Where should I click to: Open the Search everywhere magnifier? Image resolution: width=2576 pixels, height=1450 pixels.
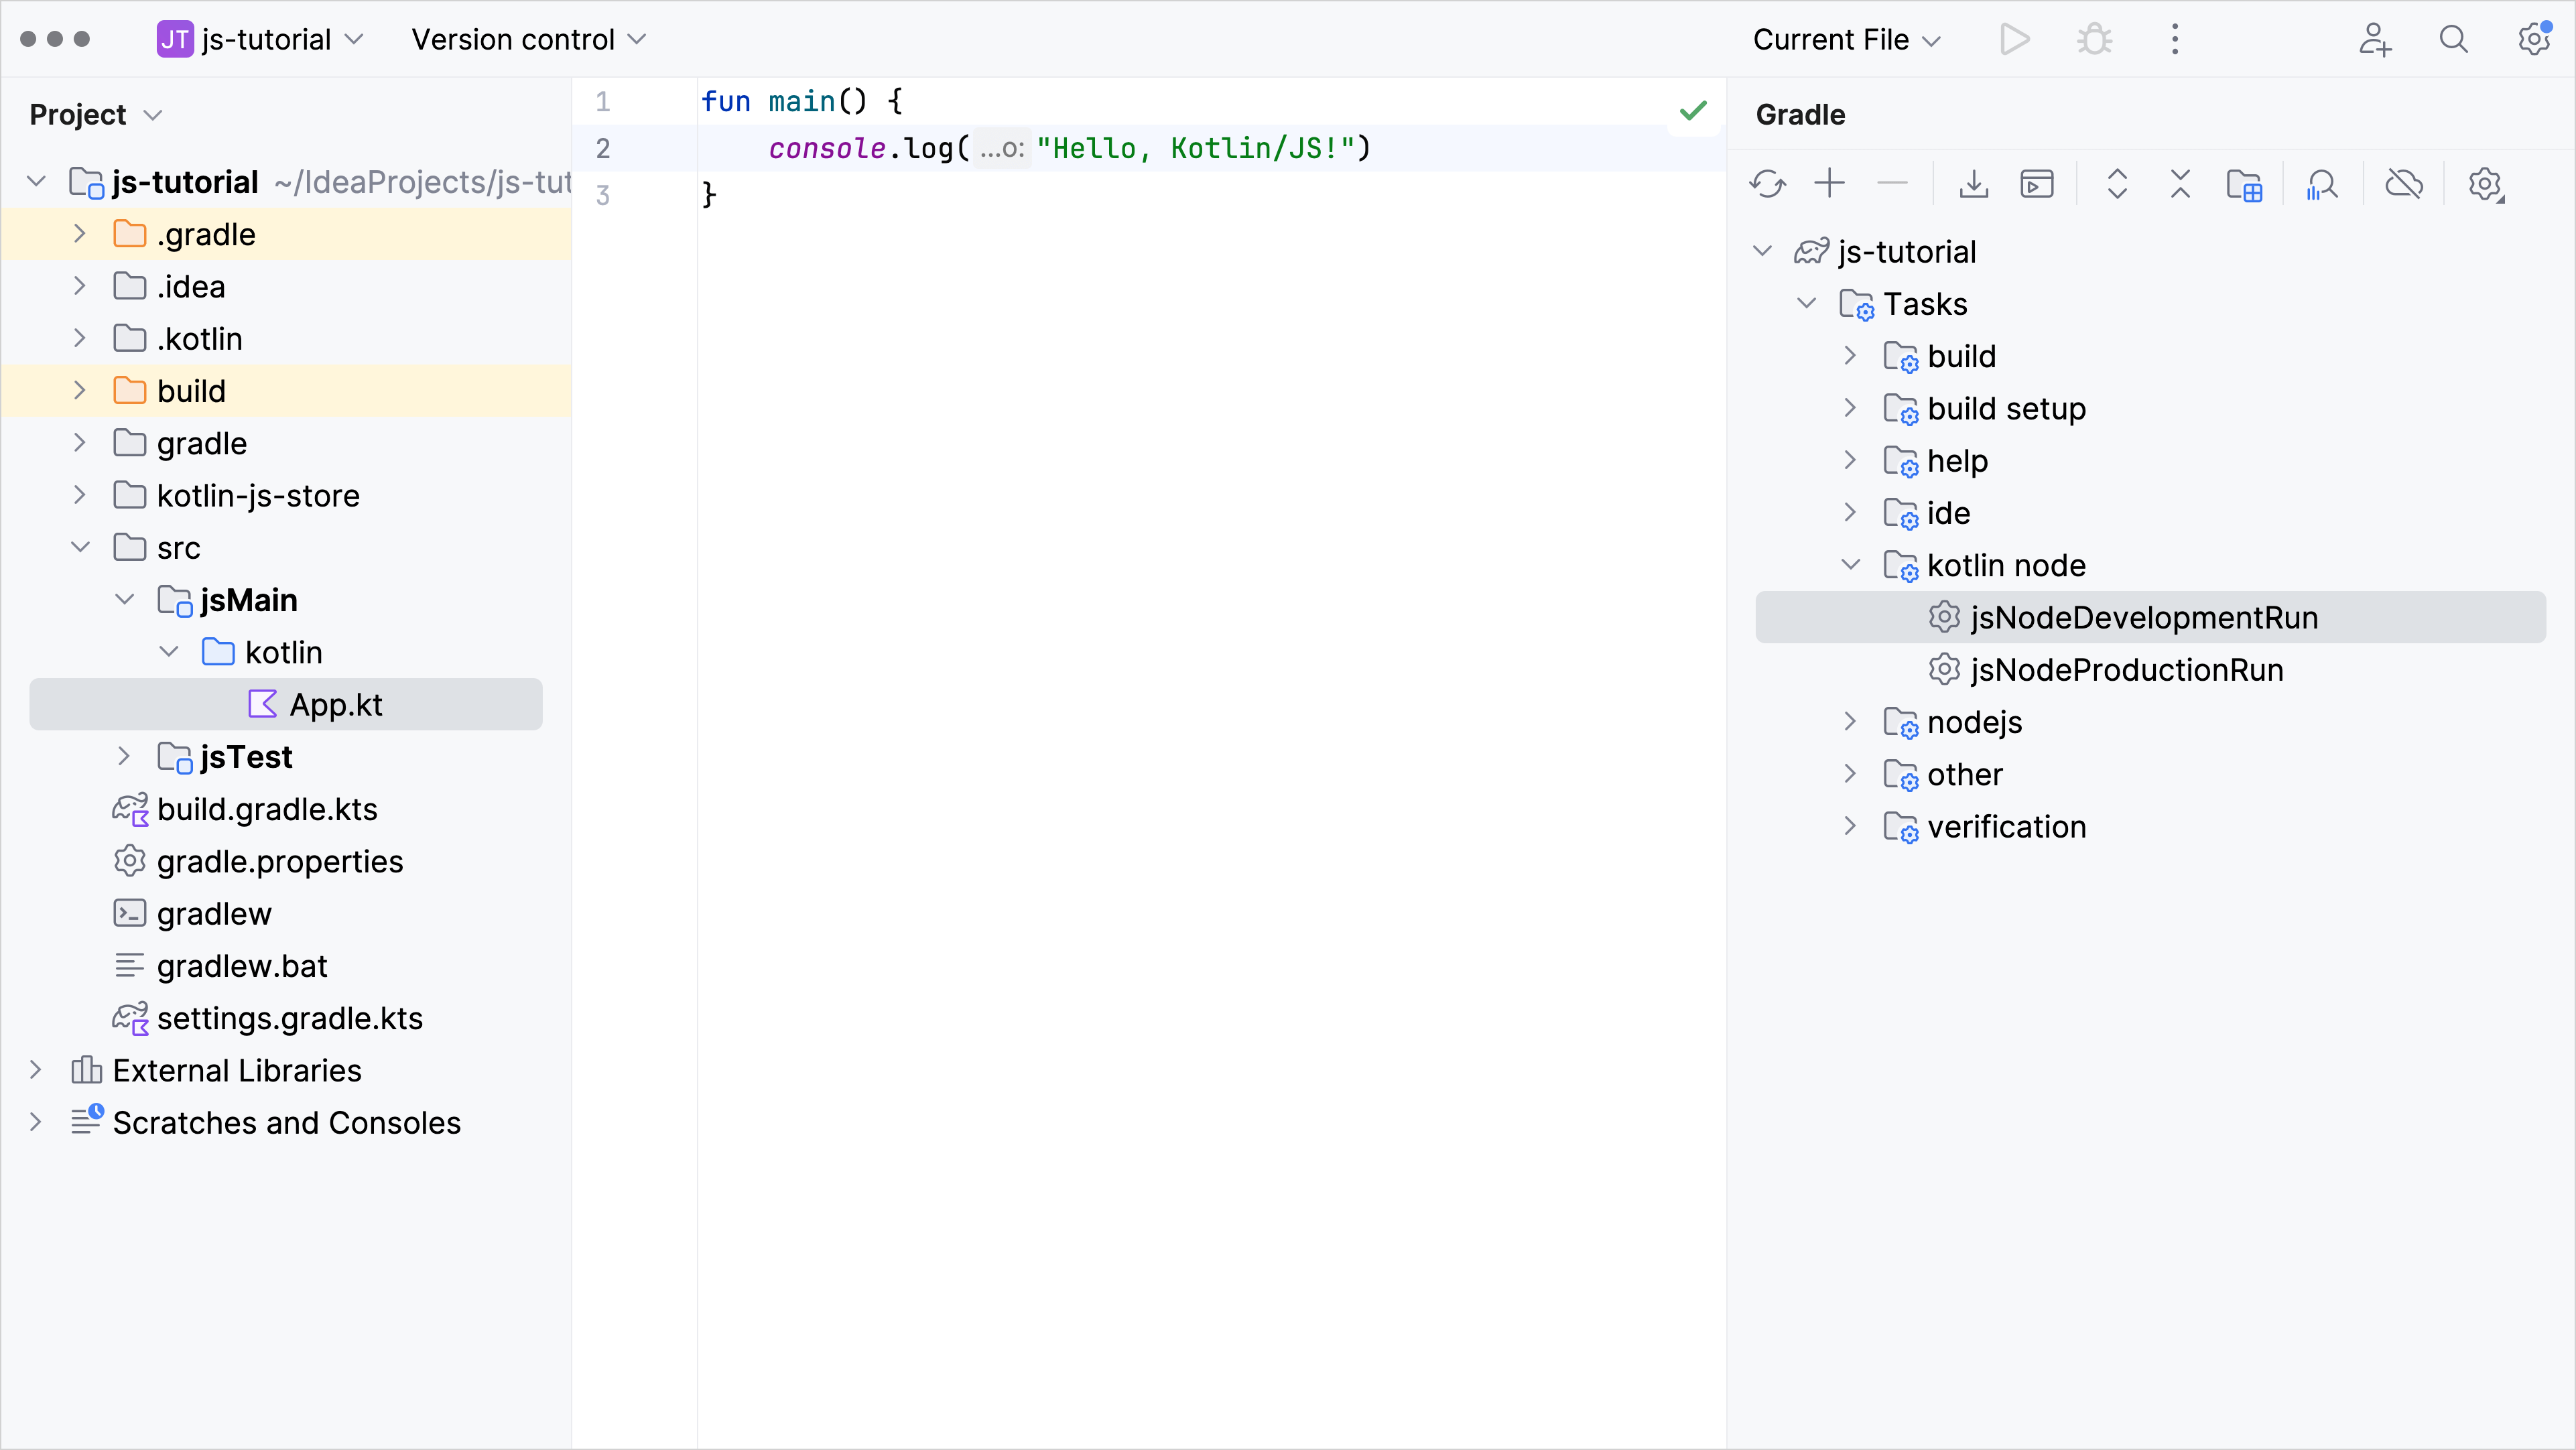[x=2454, y=39]
